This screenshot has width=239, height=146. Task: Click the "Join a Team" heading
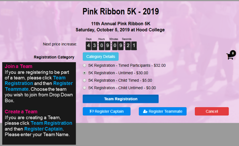[18, 66]
